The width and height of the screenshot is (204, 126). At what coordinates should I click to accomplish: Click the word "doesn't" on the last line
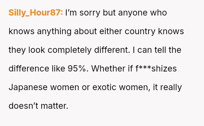pyautogui.click(x=22, y=106)
